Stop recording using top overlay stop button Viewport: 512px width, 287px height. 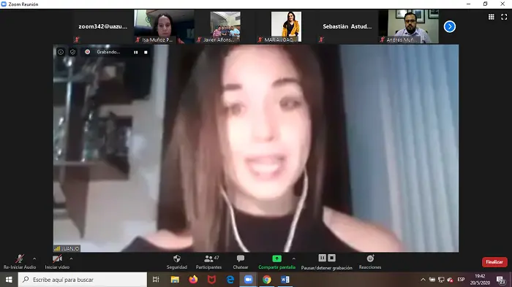pos(146,52)
